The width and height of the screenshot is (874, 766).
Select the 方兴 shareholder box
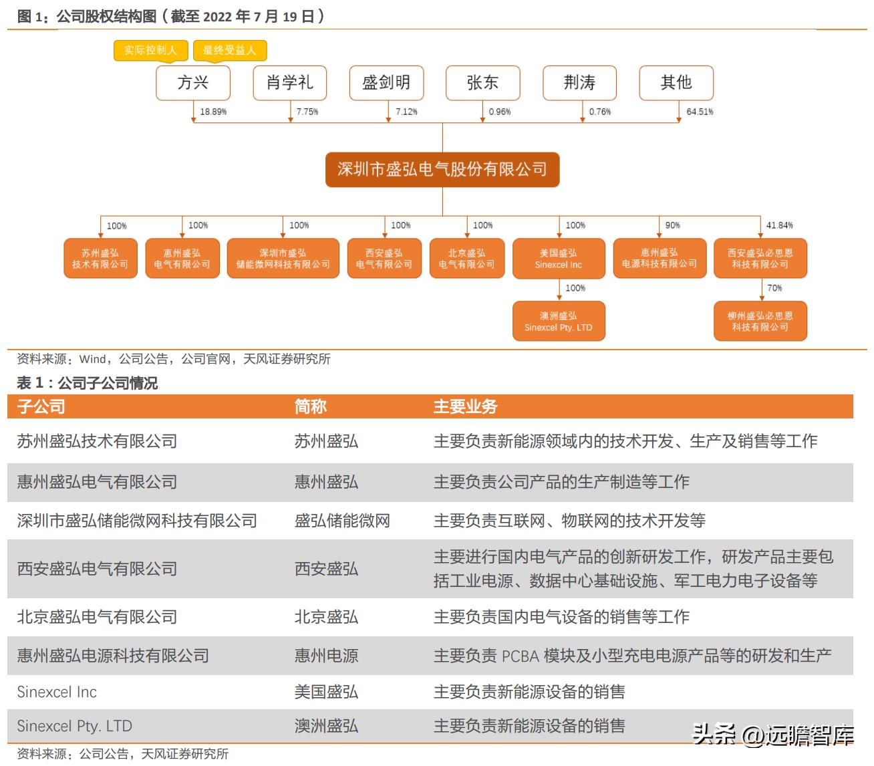pos(193,83)
